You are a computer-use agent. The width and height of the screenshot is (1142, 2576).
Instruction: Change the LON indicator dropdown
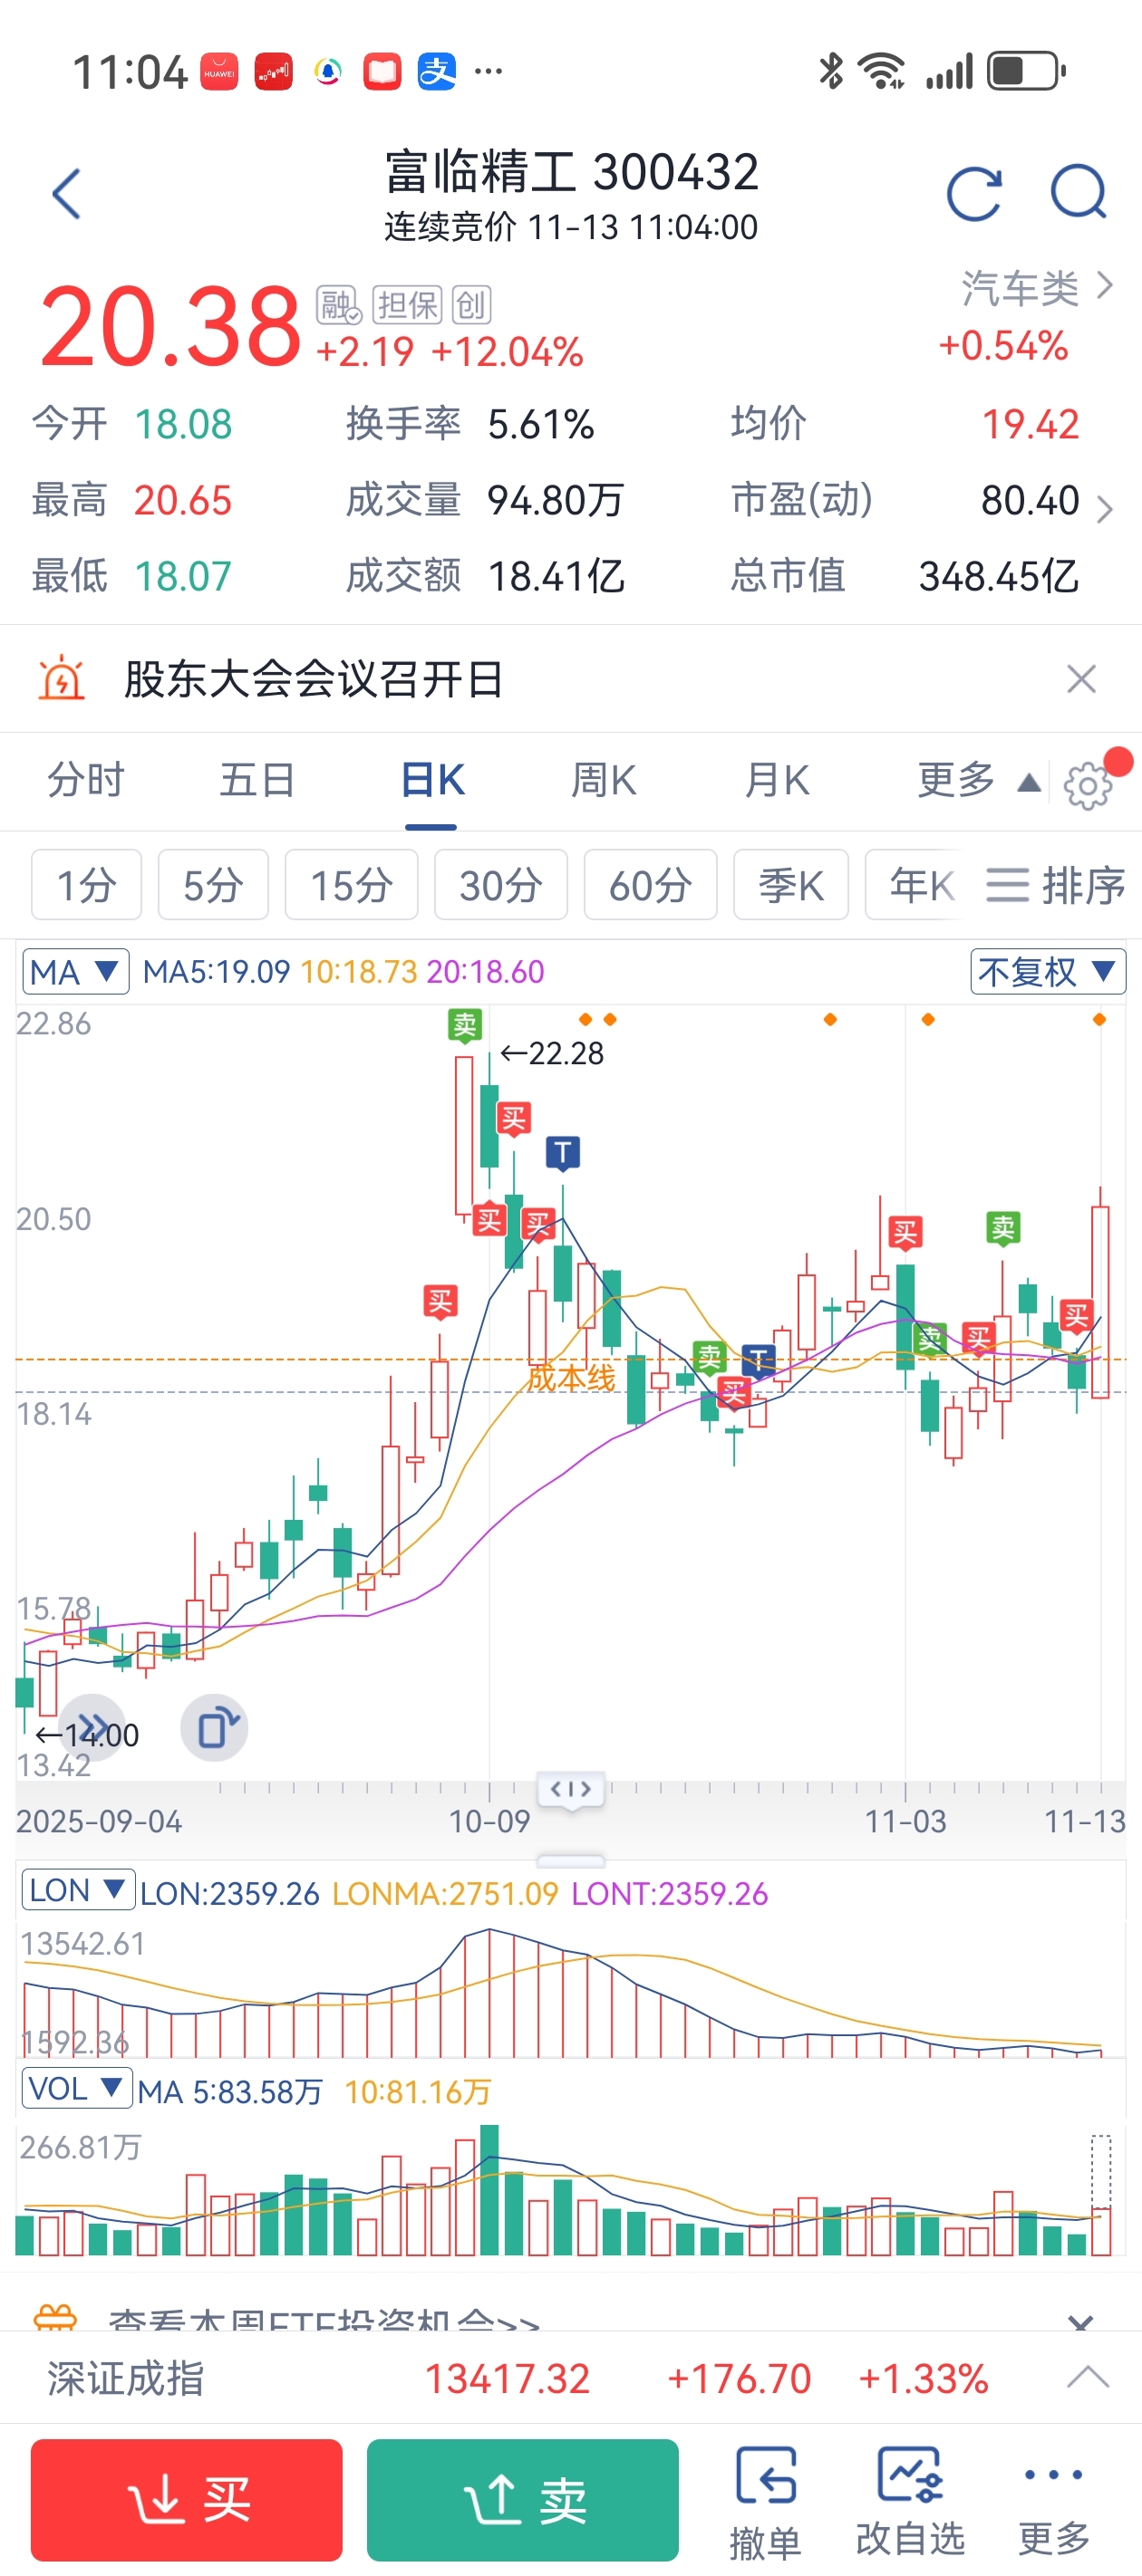(x=77, y=1891)
